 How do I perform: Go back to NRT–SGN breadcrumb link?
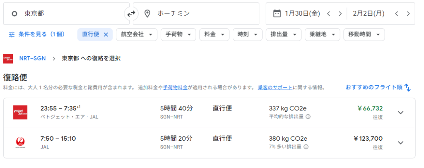(33, 58)
